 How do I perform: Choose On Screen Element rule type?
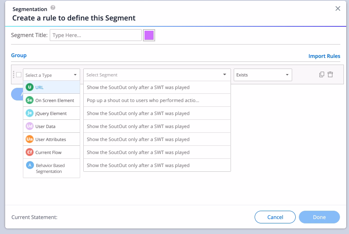(x=51, y=100)
